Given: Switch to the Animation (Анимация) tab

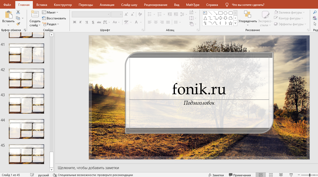Looking at the screenshot, I should (107, 5).
